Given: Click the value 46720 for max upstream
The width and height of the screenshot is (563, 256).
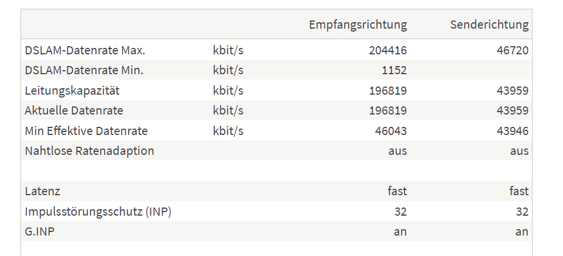Looking at the screenshot, I should pyautogui.click(x=512, y=50).
